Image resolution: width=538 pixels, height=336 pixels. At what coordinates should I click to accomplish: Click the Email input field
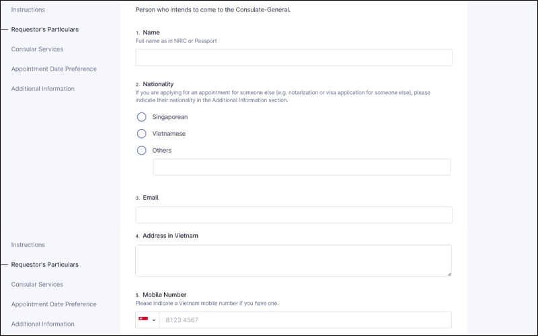[x=294, y=214]
